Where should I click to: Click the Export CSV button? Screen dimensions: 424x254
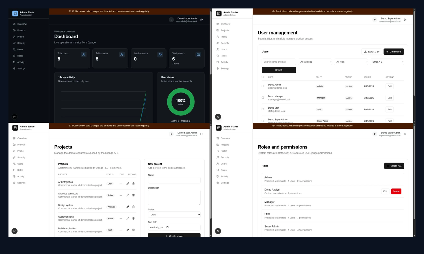372,52
